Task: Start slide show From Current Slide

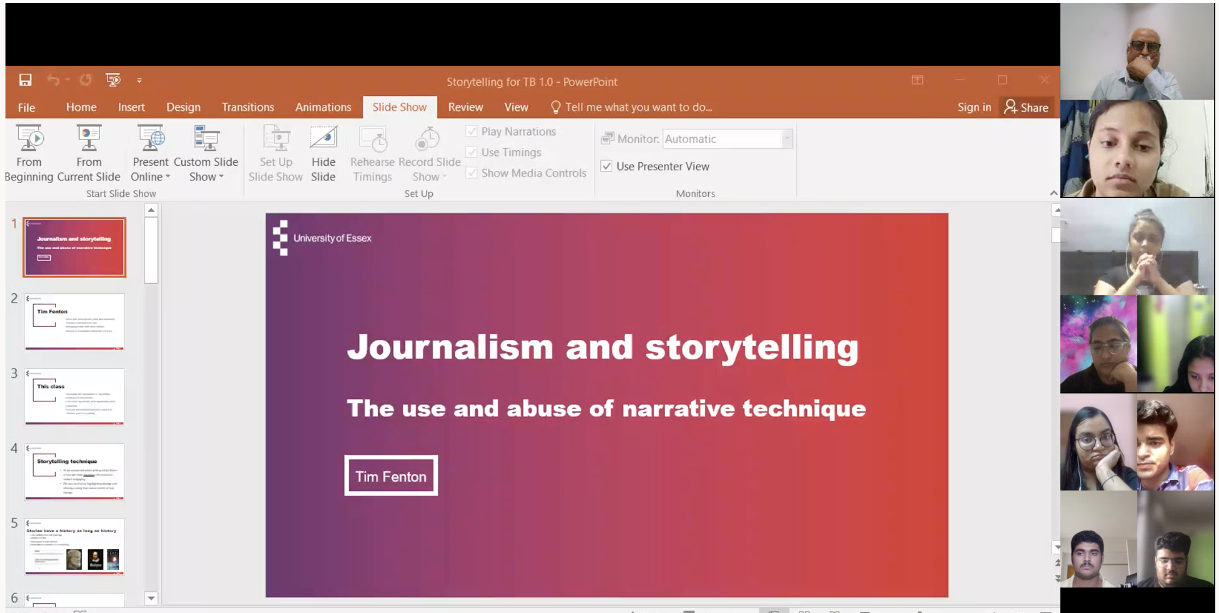Action: pos(89,153)
